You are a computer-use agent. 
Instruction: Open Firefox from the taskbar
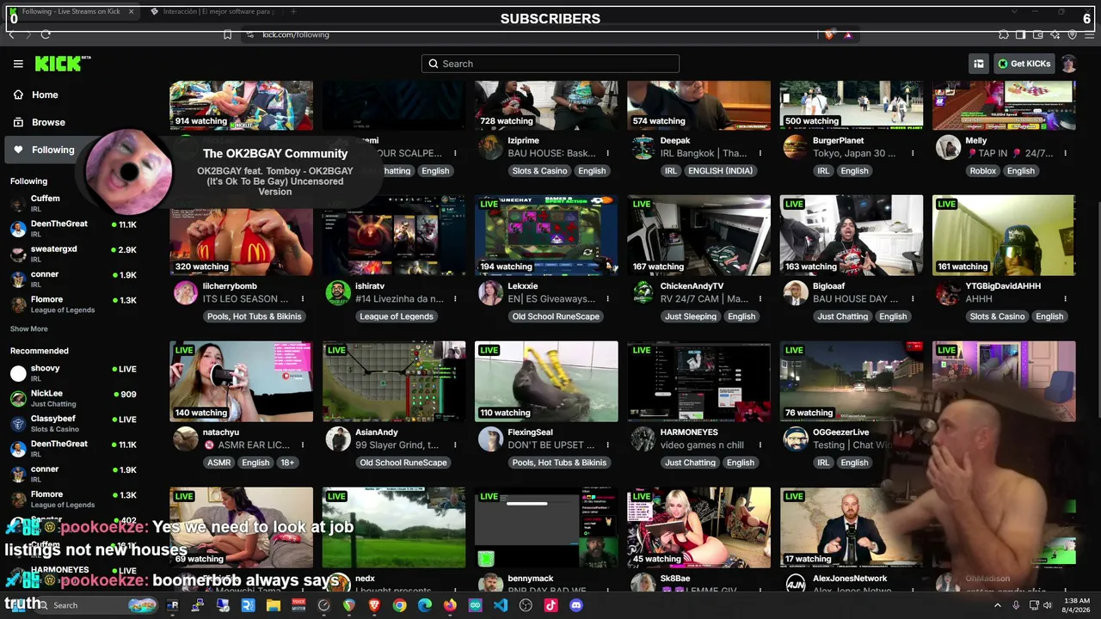tap(450, 605)
